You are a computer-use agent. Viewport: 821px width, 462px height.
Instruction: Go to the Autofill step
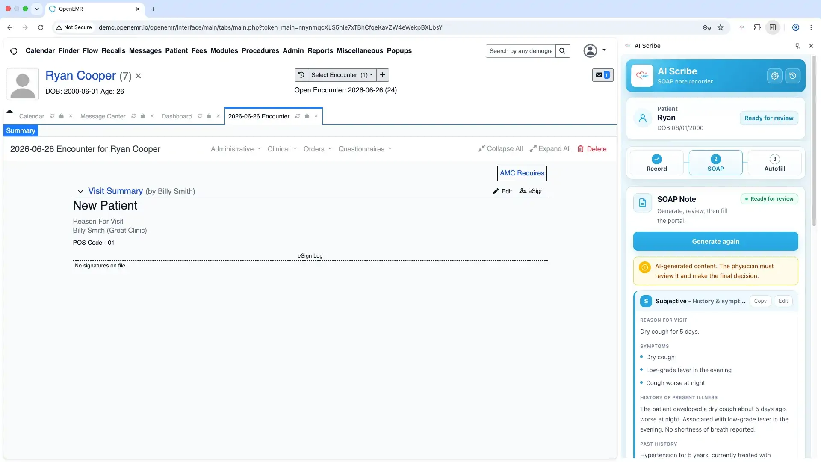pos(774,163)
